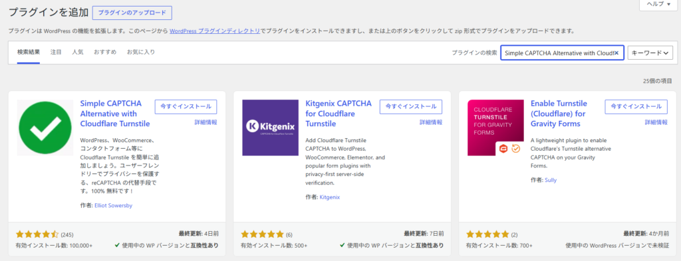This screenshot has height=261, width=681.
Task: Open 詳細情報 for Kitgenix CAPTCHA
Action: pyautogui.click(x=431, y=122)
